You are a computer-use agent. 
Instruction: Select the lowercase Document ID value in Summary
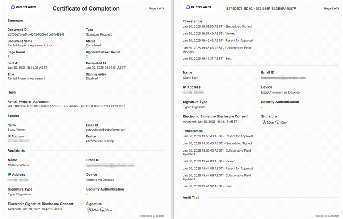pos(36,34)
